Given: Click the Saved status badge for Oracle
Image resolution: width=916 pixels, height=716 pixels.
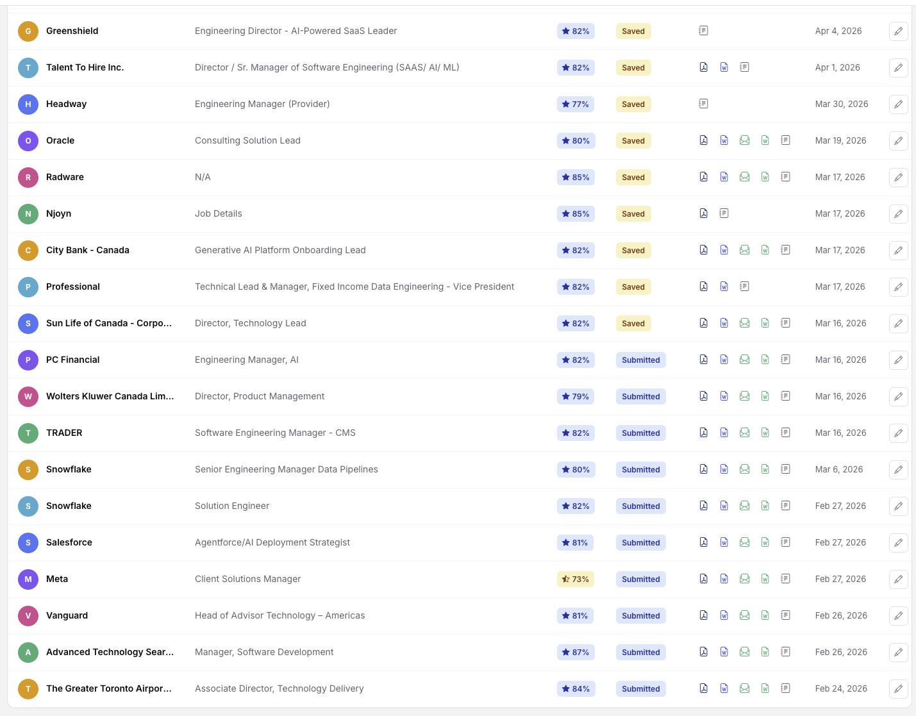Looking at the screenshot, I should 633,140.
